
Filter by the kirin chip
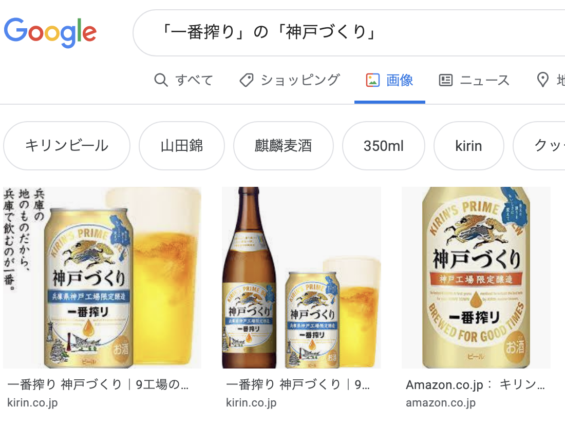coord(468,146)
